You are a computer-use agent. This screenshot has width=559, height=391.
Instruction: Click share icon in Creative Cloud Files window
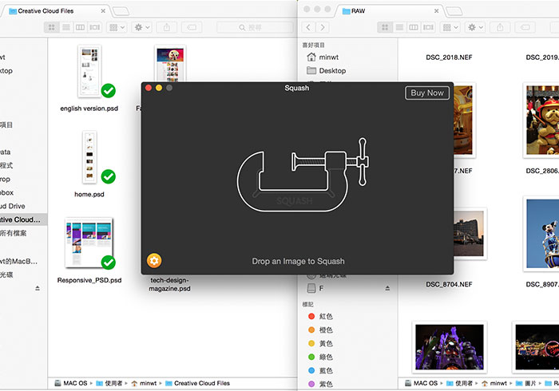click(167, 27)
